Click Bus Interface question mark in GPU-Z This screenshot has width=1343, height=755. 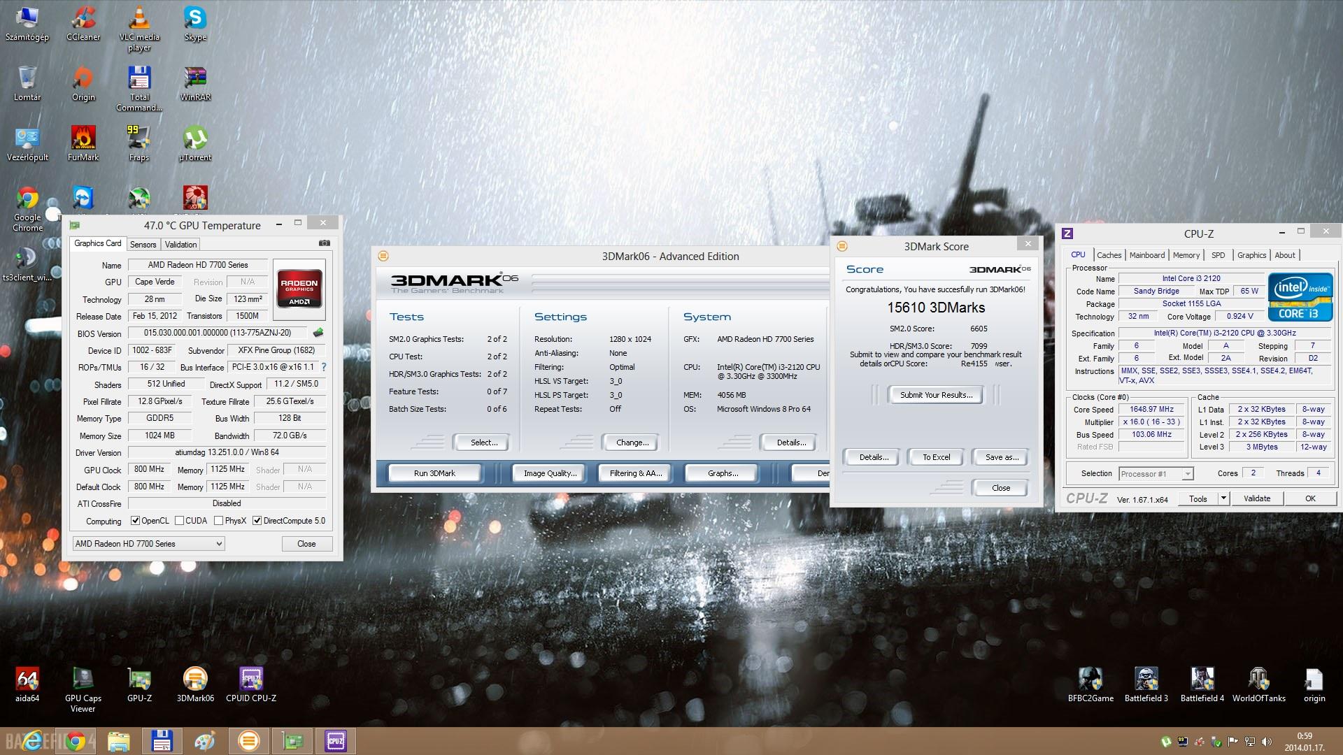pos(323,367)
